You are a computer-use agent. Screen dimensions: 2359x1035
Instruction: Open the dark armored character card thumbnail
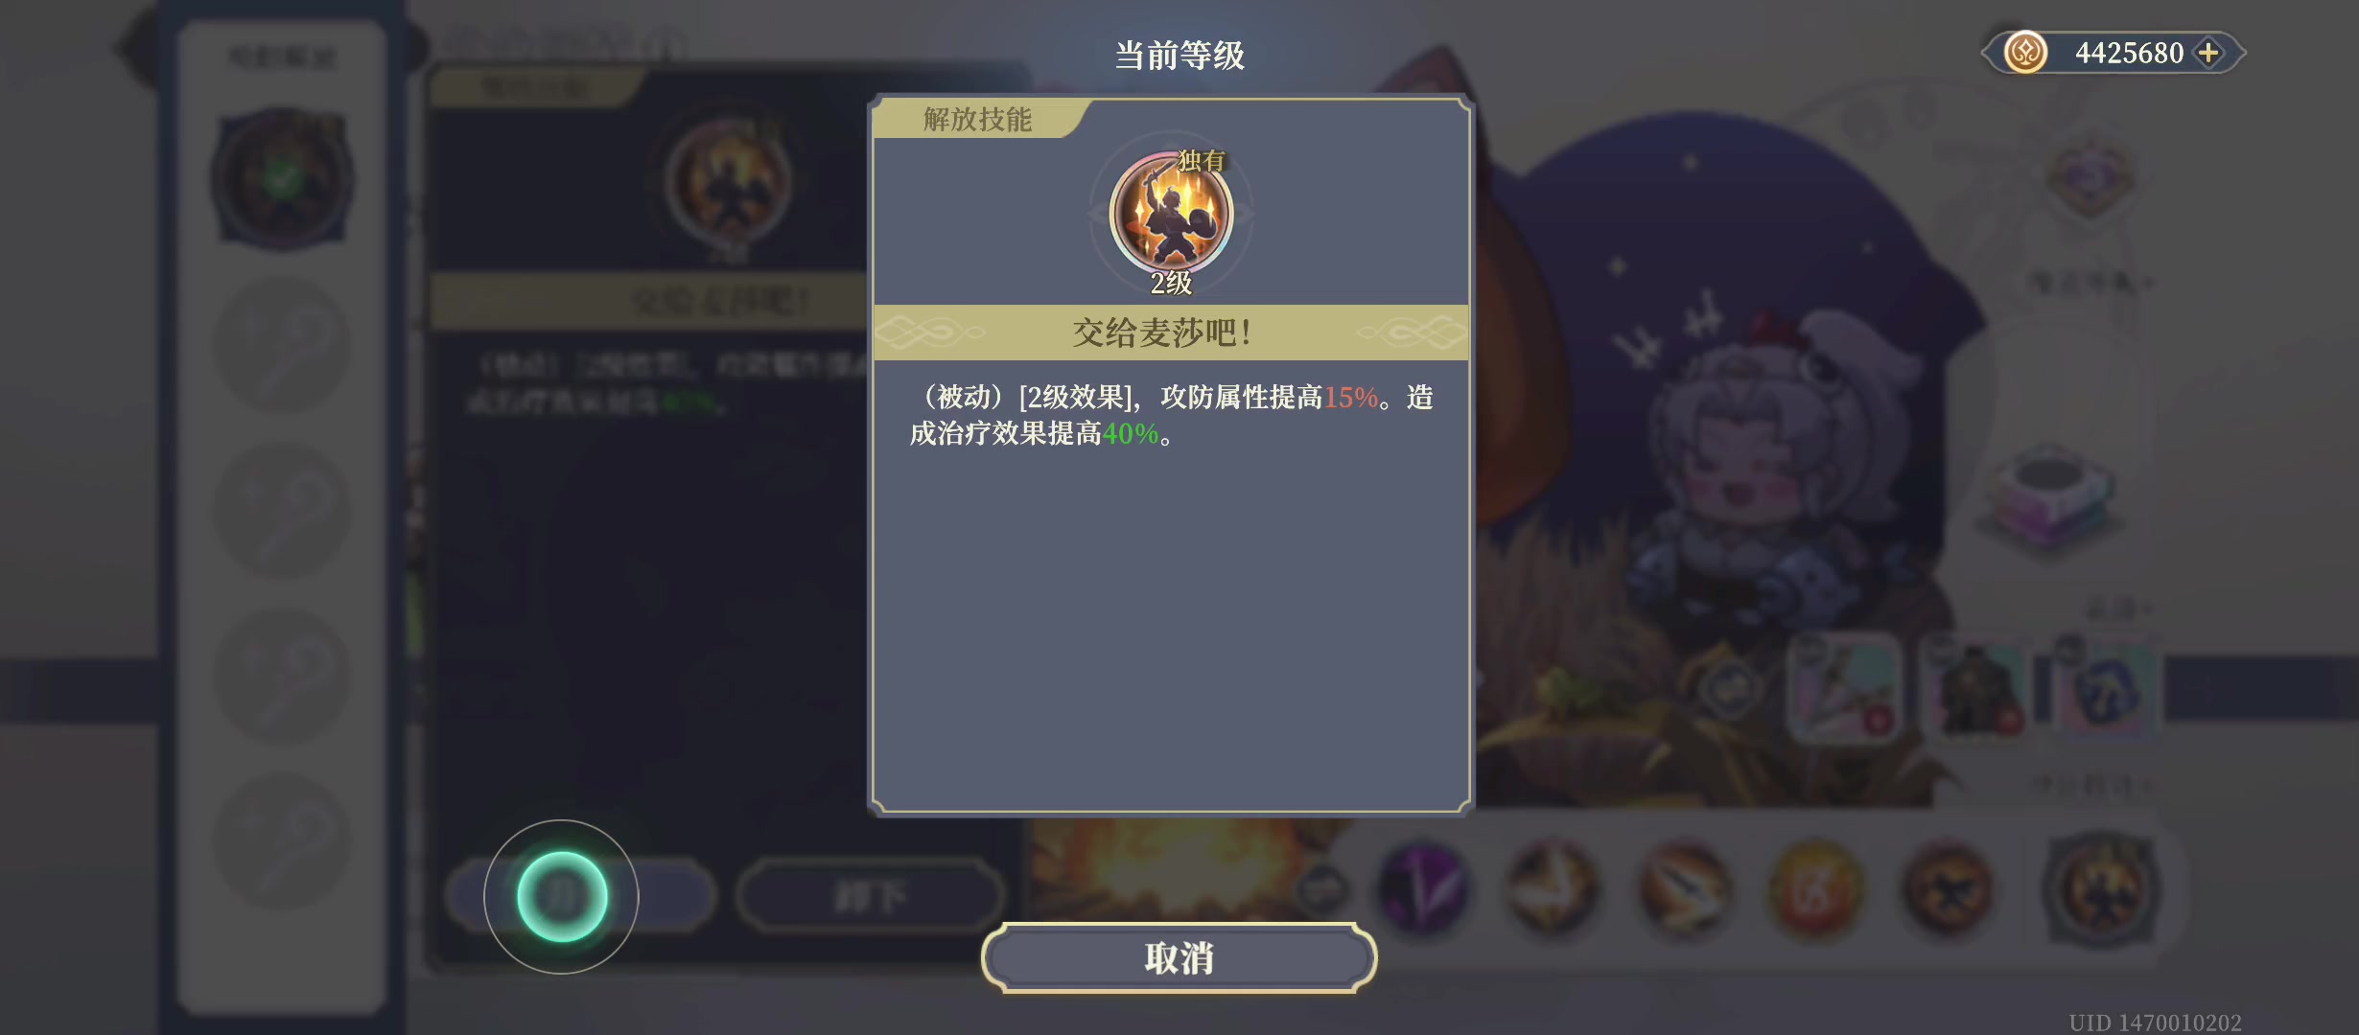(x=1975, y=687)
